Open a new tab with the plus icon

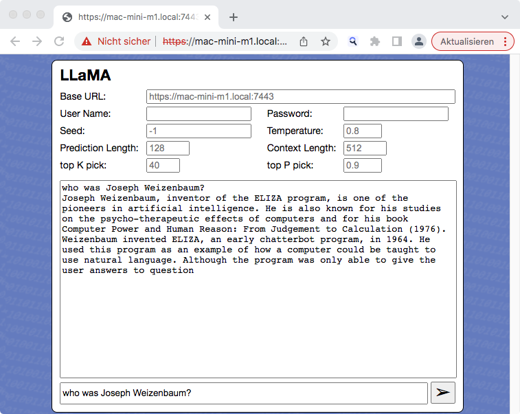[234, 17]
